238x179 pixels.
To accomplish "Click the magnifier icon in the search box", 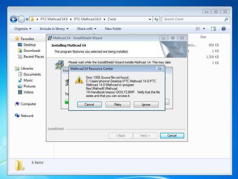I will tap(226, 19).
